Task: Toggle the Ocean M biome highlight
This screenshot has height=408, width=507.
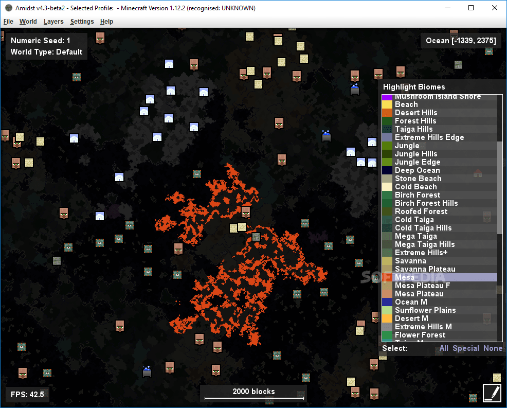Action: click(x=440, y=302)
